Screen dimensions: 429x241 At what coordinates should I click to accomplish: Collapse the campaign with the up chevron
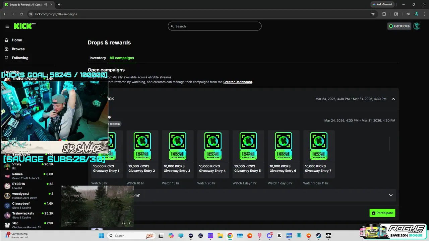(393, 99)
